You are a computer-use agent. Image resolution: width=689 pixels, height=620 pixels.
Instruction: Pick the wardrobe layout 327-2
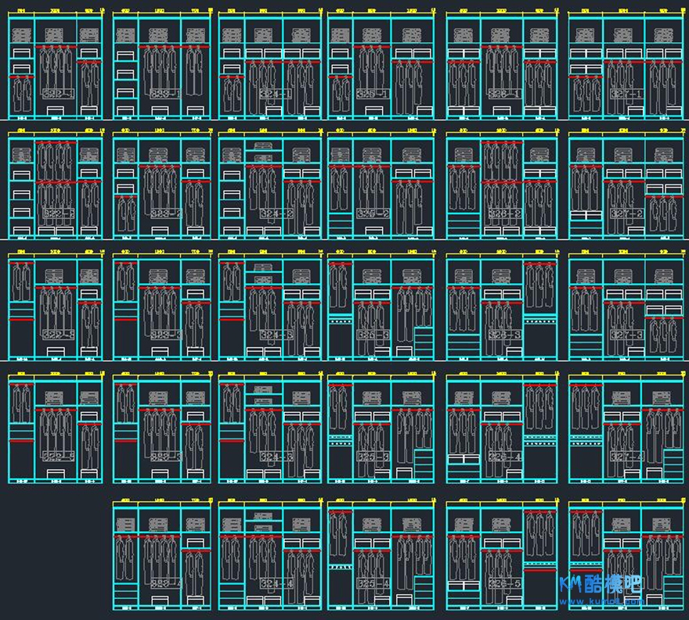625,213
